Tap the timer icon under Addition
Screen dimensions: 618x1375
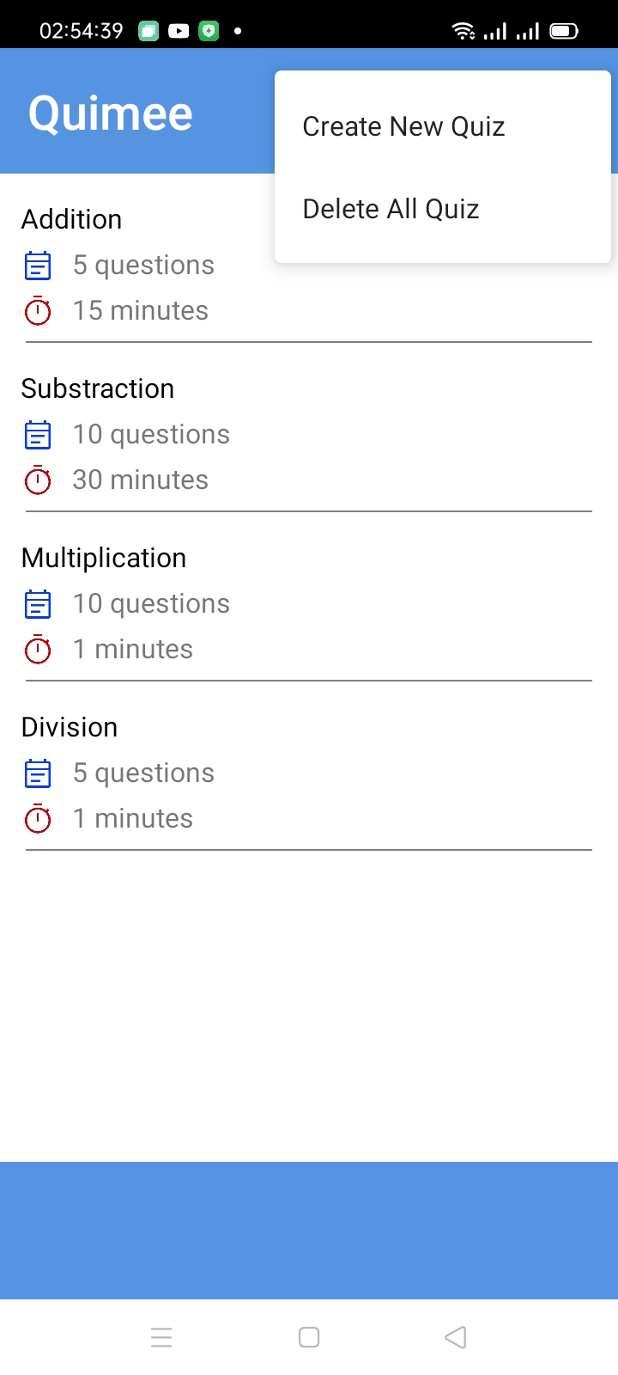38,310
